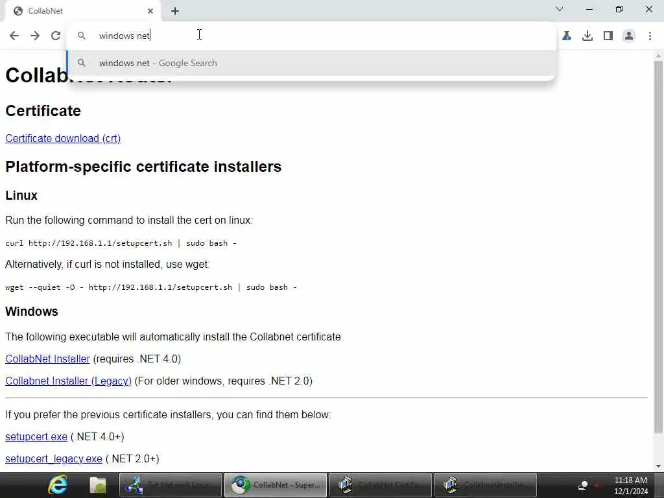Download setupcert_legacy.exe
Screen dimensions: 664x498
tap(53, 458)
